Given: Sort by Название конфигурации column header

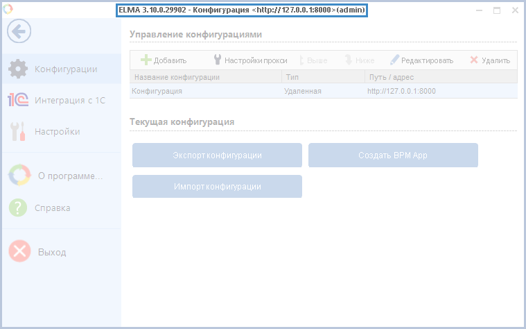Looking at the screenshot, I should pos(206,77).
